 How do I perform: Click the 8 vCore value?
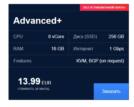[x=56, y=36]
